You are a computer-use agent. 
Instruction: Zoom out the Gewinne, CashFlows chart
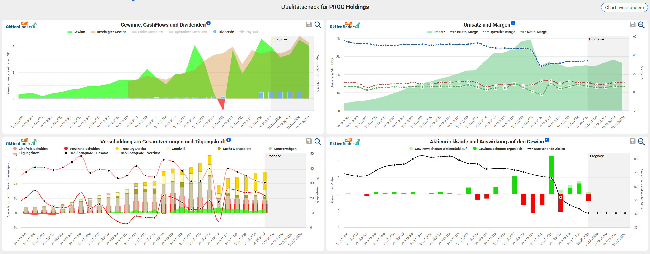[317, 24]
